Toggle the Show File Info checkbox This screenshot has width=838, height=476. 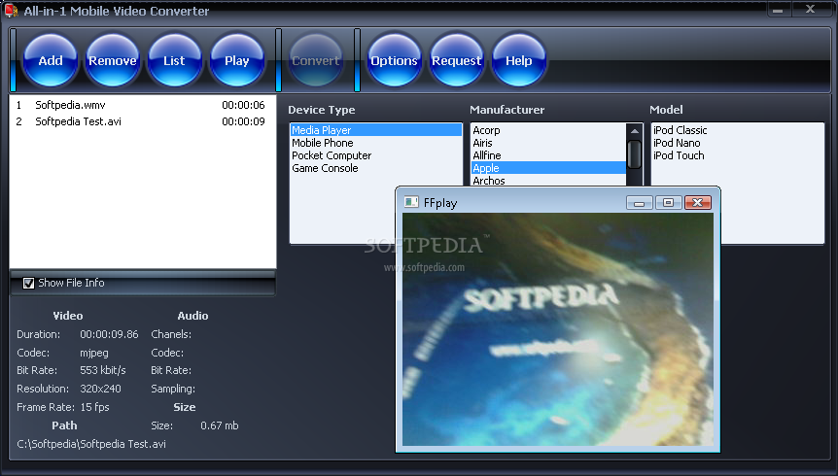(28, 283)
